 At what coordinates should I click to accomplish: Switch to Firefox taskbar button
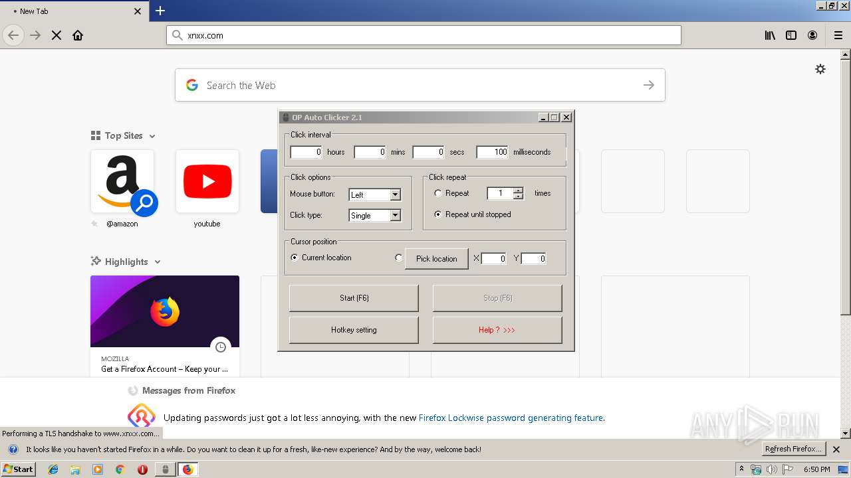pyautogui.click(x=187, y=469)
